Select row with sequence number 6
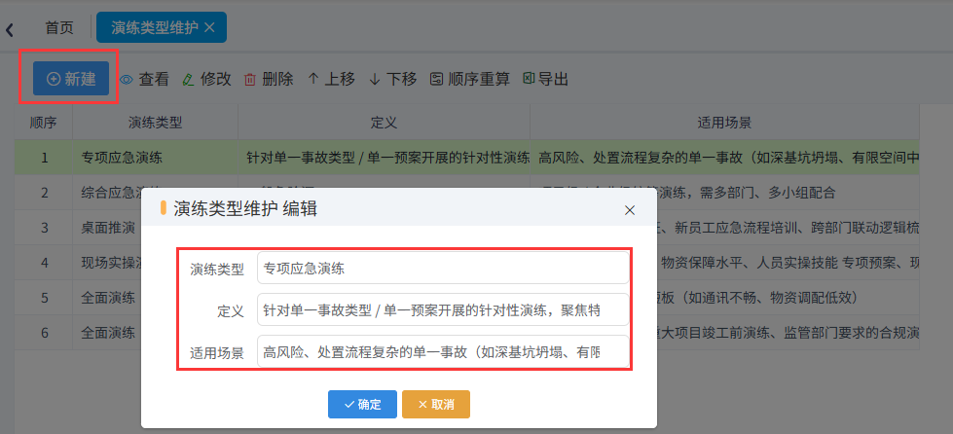This screenshot has height=434, width=953. (44, 333)
